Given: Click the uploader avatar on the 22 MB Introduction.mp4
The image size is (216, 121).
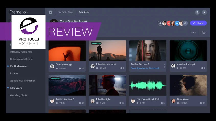Looking at the screenshot, I should (x=173, y=66).
